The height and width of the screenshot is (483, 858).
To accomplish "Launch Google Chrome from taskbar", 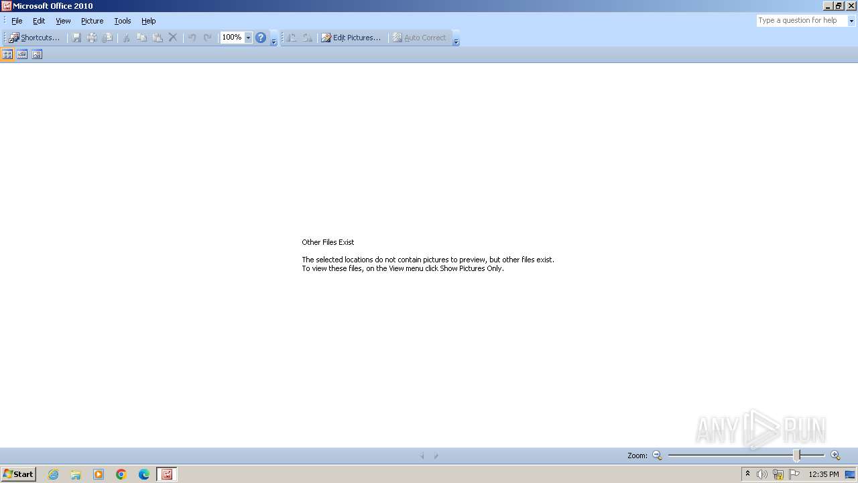I will 121,474.
